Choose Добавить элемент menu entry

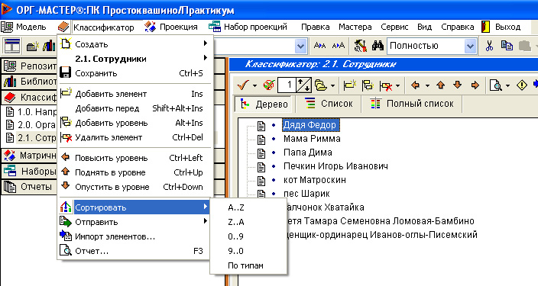pos(134,94)
